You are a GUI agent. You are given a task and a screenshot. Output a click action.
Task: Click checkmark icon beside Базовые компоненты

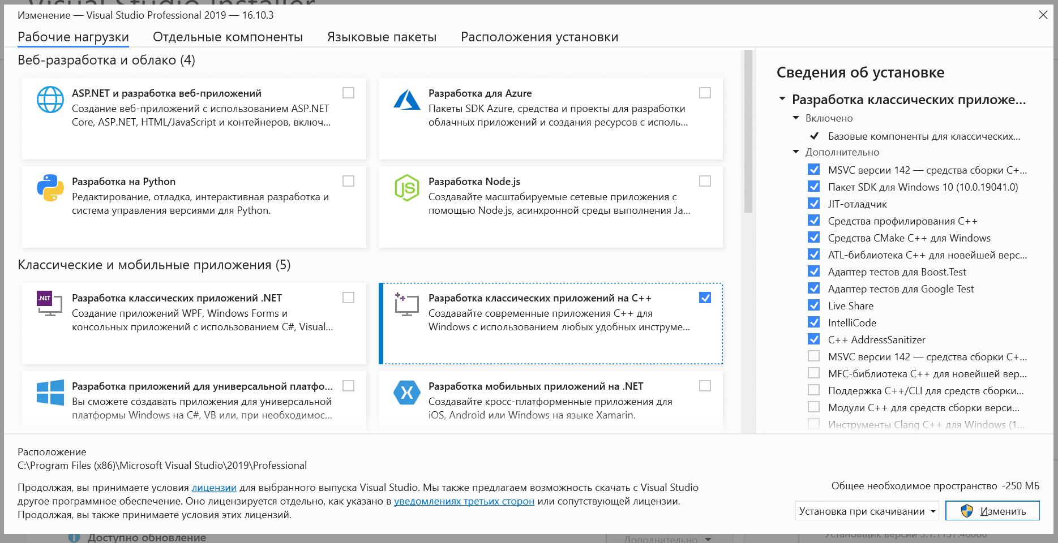tap(814, 136)
